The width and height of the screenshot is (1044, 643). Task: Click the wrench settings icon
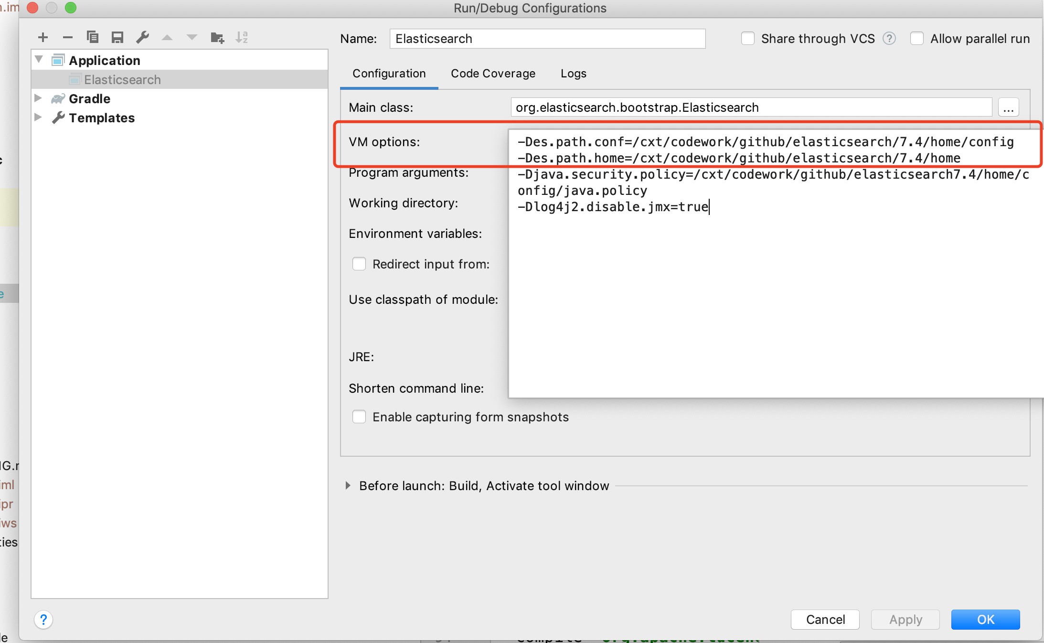click(142, 39)
